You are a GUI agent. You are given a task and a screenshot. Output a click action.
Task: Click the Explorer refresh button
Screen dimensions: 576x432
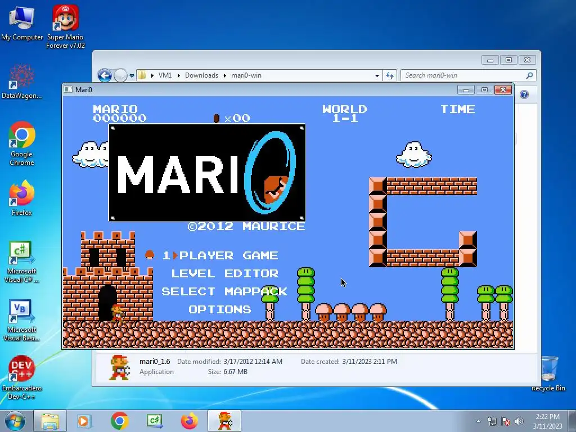tap(390, 76)
